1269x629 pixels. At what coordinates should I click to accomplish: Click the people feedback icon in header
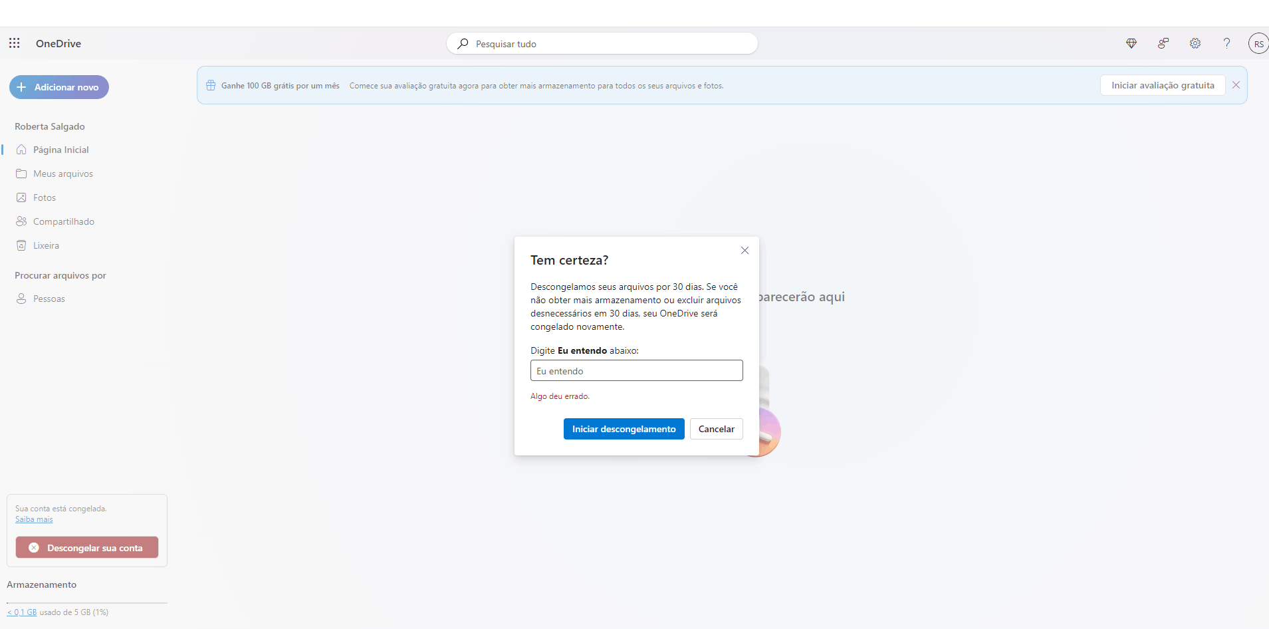click(1163, 43)
